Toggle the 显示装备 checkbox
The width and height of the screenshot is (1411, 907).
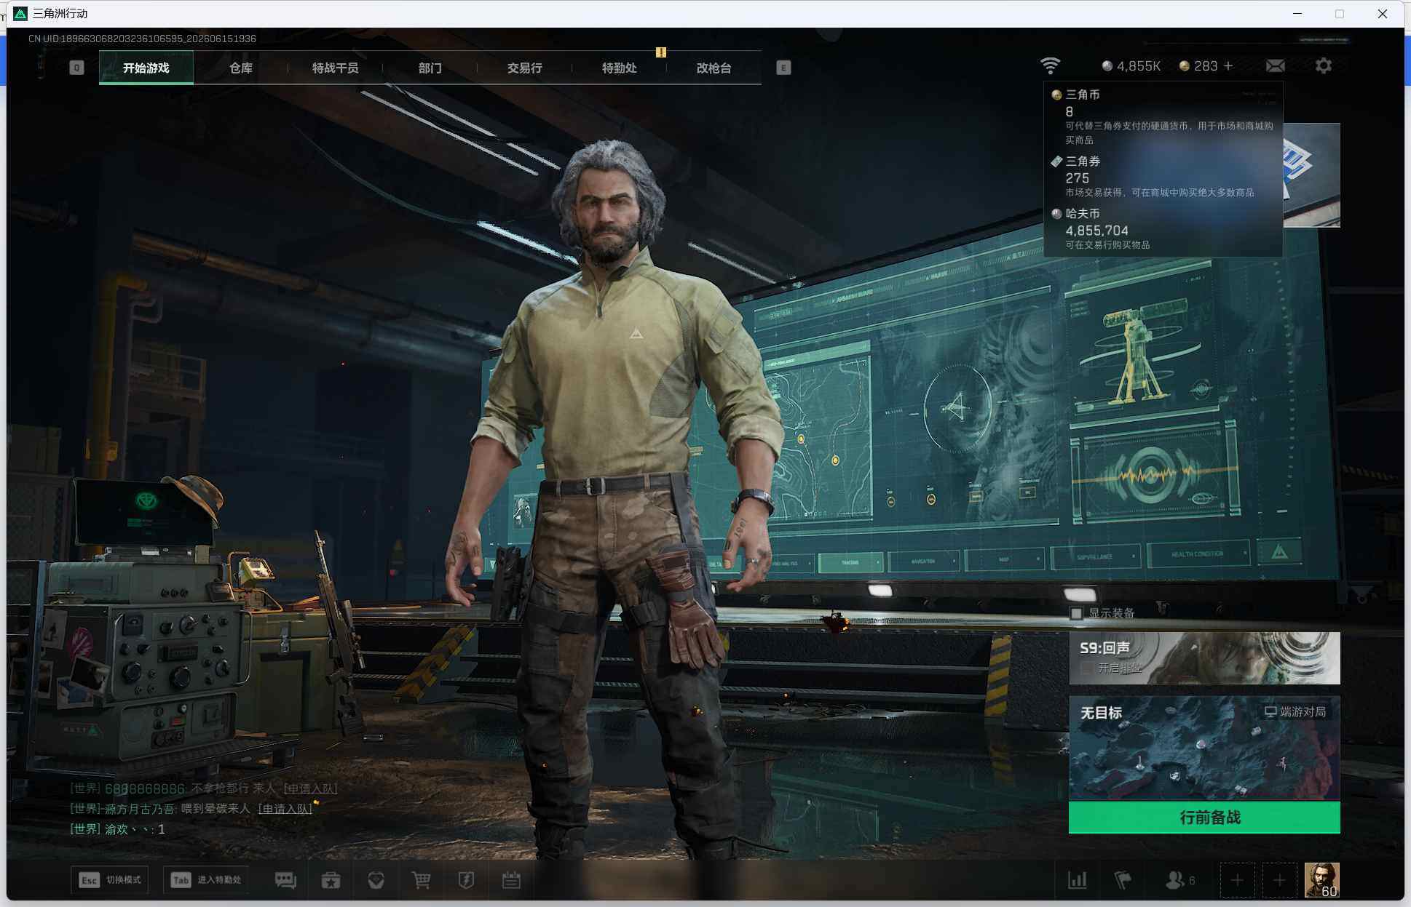tap(1076, 613)
